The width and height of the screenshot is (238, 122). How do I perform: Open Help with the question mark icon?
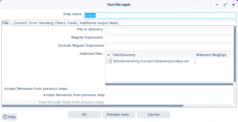click(9, 117)
